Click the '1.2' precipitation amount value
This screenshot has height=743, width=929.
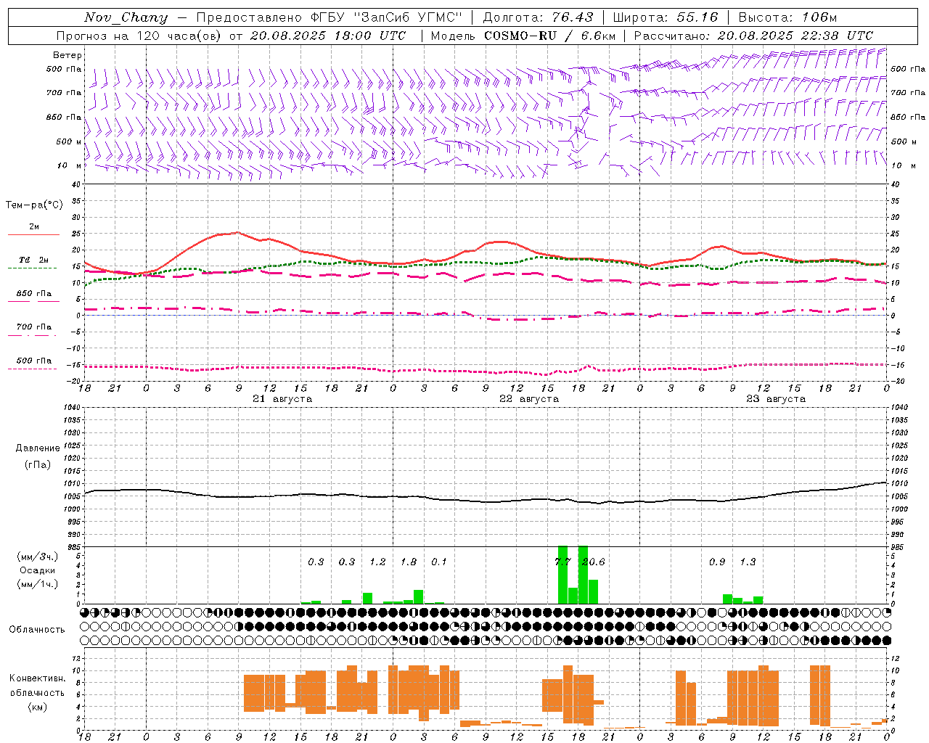377,562
